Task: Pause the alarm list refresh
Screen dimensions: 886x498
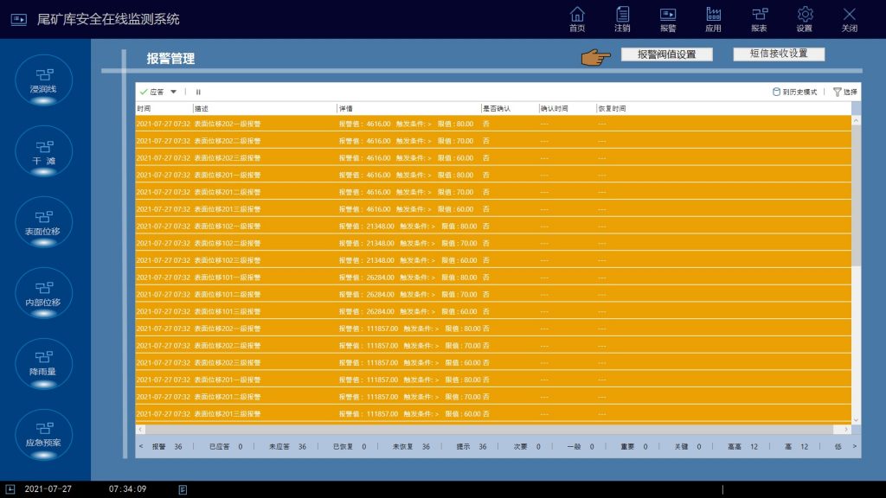Action: coord(198,92)
